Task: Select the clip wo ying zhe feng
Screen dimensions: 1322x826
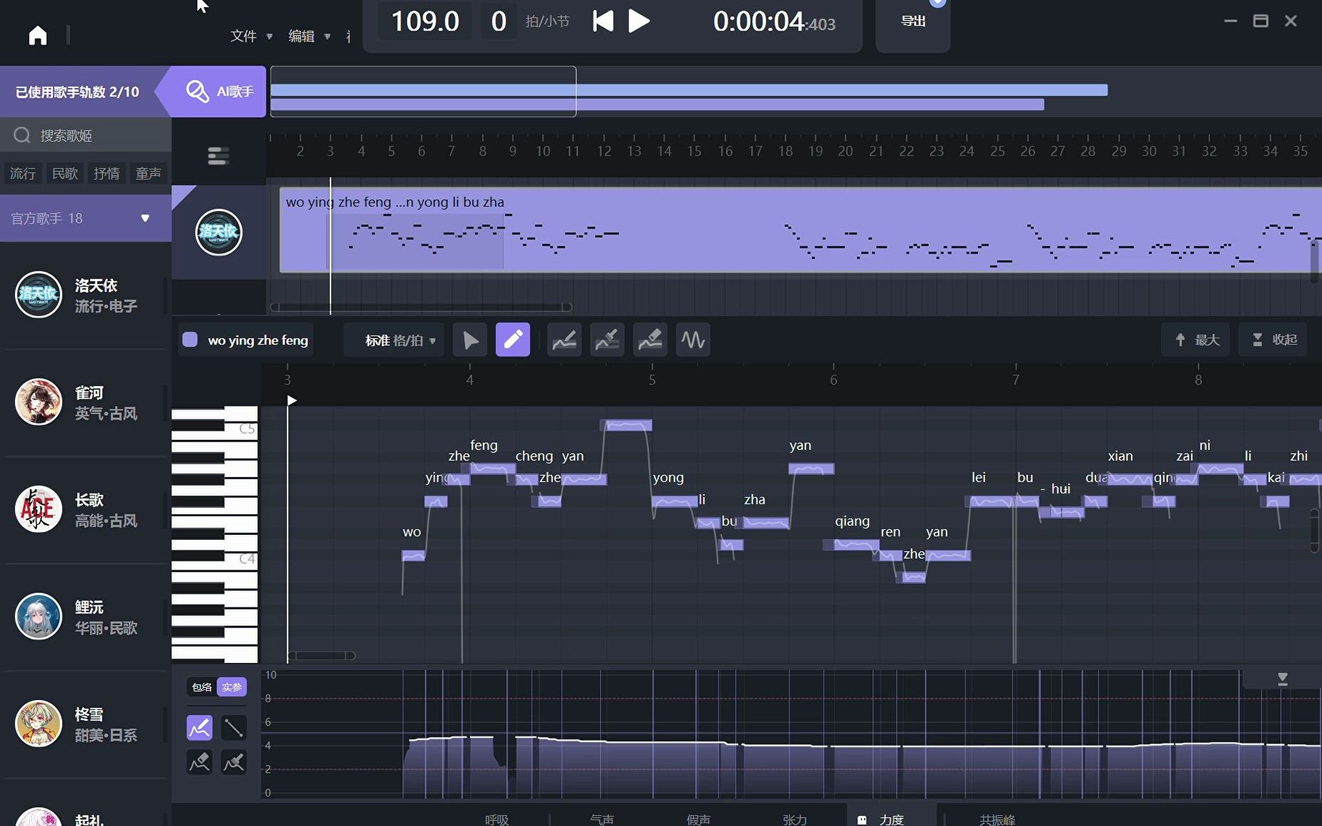Action: point(801,229)
